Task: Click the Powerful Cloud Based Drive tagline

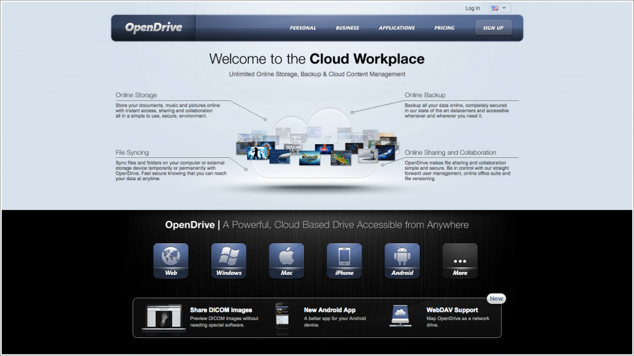Action: 345,225
